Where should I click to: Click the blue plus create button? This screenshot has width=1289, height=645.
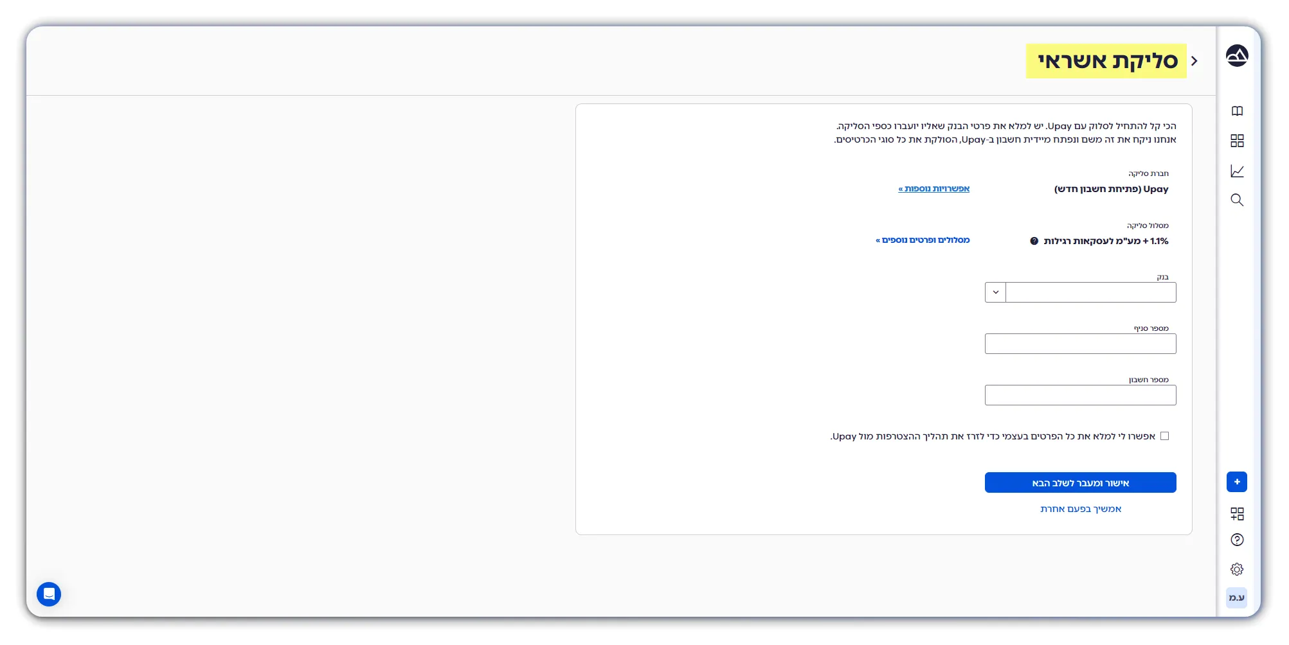coord(1236,482)
